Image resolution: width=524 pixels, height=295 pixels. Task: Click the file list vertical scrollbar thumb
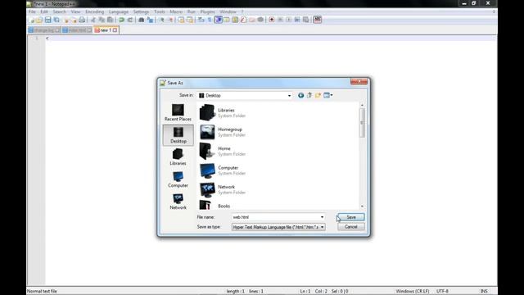[x=362, y=123]
